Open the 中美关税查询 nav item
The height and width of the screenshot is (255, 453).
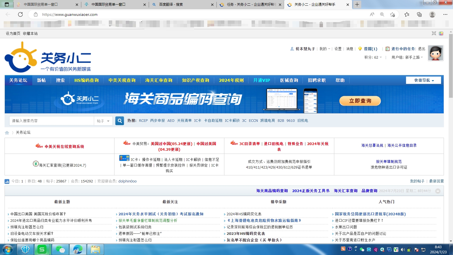tap(122, 80)
